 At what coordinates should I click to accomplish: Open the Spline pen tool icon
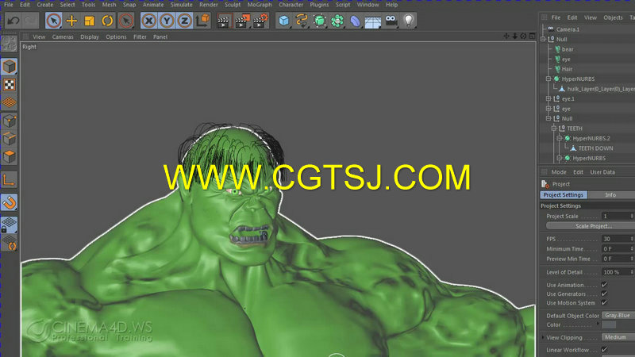coord(302,21)
